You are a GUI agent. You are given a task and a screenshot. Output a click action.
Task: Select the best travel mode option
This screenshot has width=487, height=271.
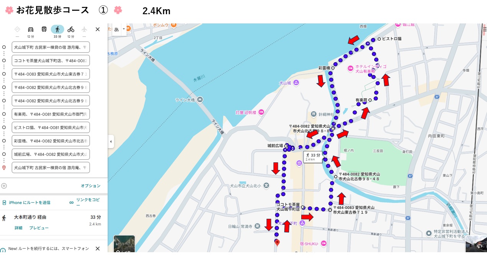[x=17, y=30]
